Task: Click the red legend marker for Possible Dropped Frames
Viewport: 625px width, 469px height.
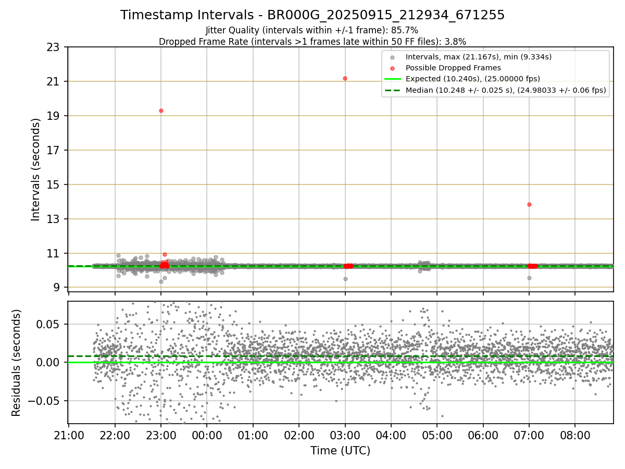Action: pos(392,68)
